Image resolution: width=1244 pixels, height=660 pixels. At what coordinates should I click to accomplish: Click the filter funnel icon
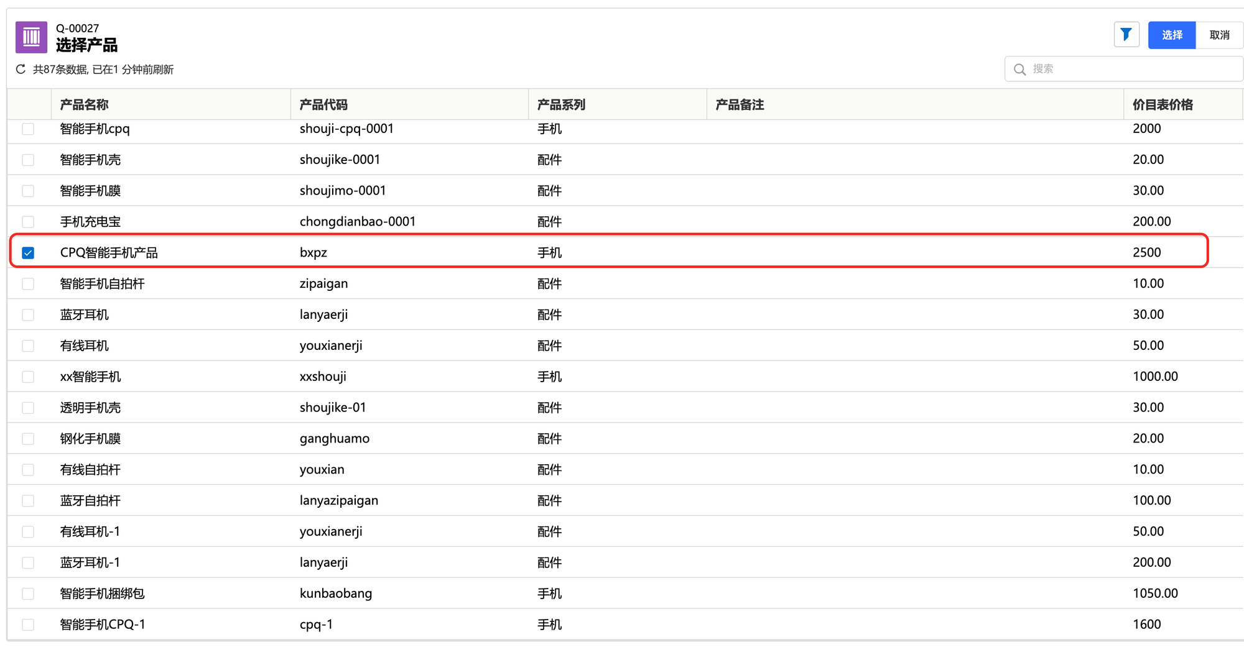coord(1126,35)
